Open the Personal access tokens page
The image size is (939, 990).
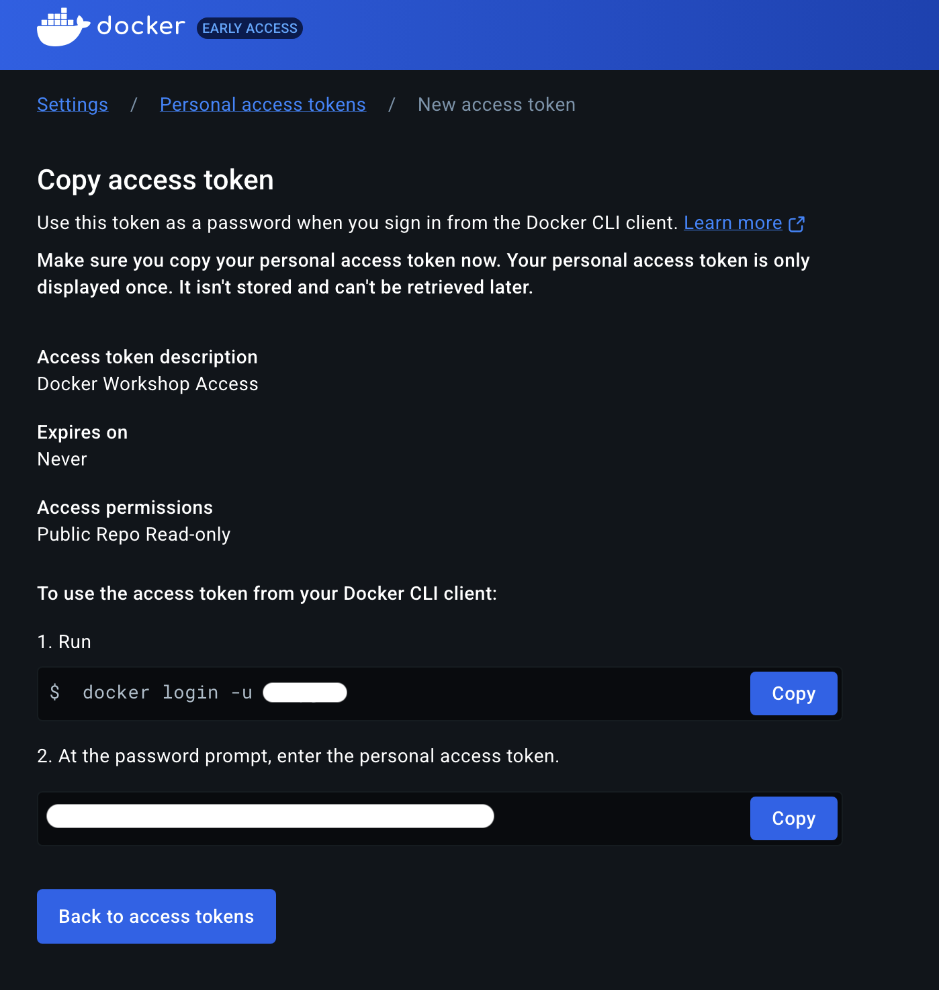[x=263, y=105]
